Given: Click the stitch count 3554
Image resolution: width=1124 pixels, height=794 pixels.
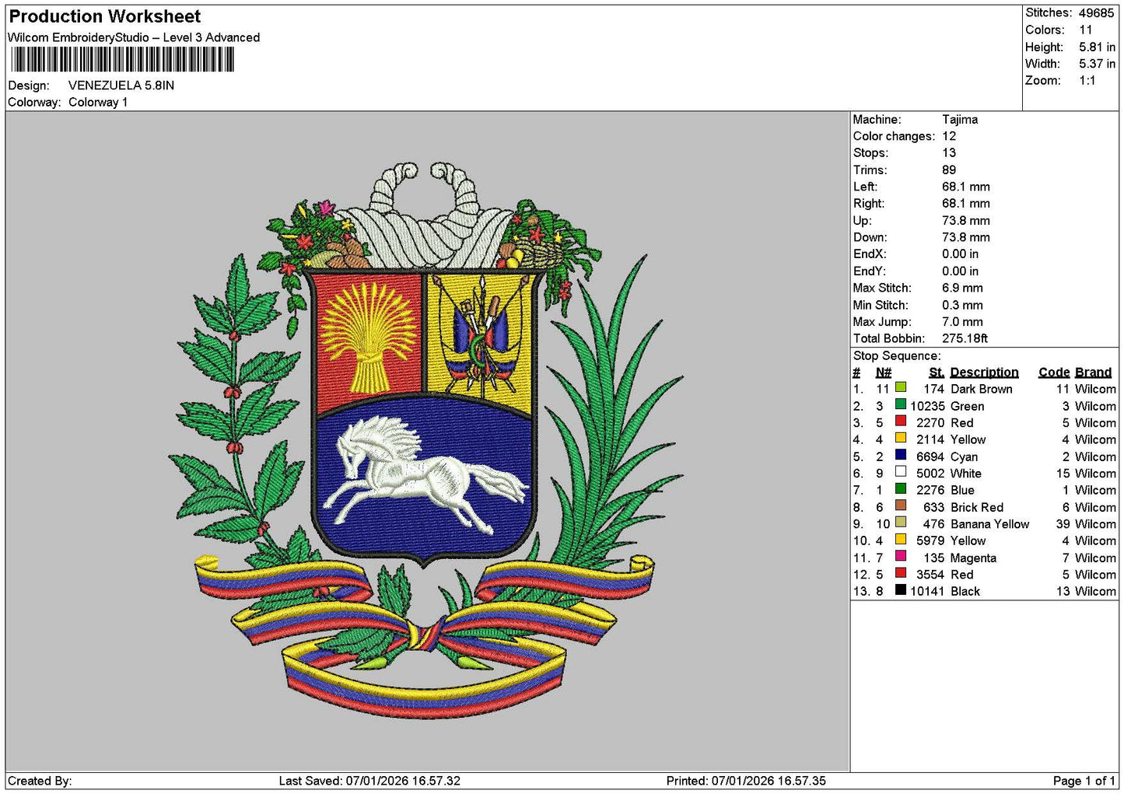Looking at the screenshot, I should click(930, 575).
